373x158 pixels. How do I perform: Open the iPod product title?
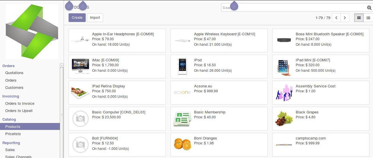198,60
